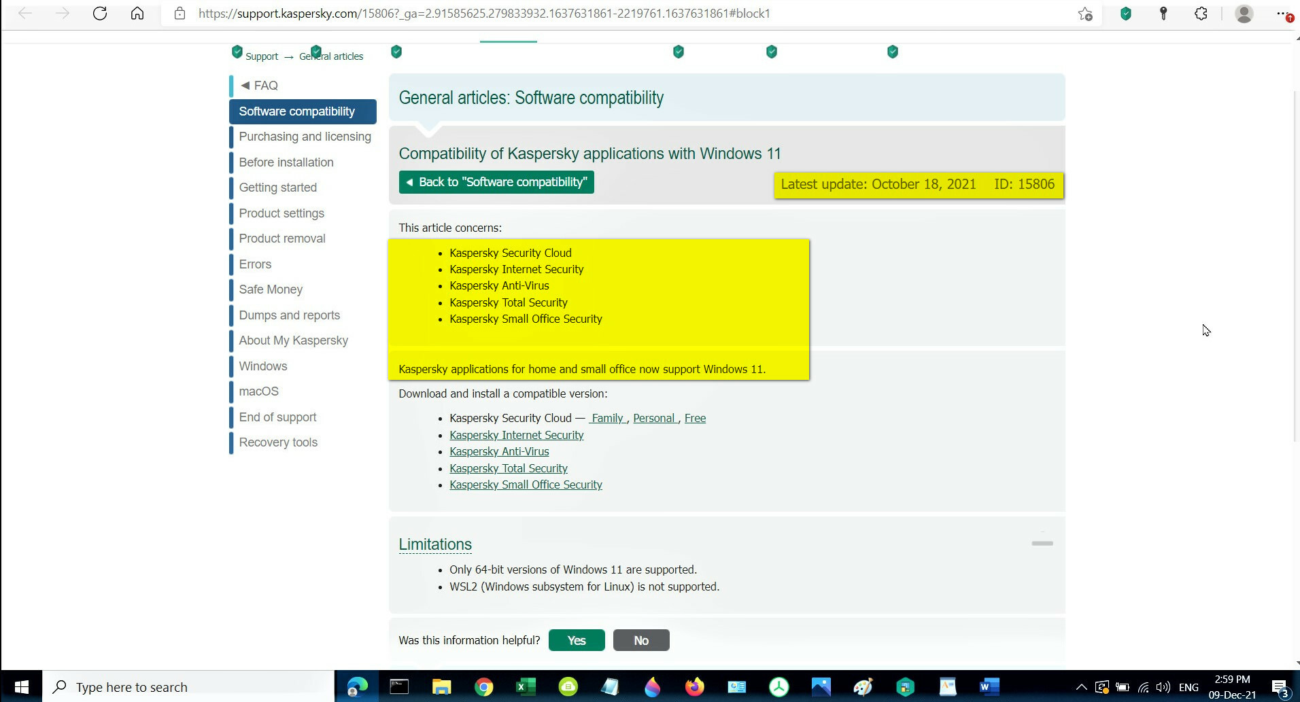The image size is (1300, 702).
Task: Go back to FAQ in sidebar
Action: point(259,86)
